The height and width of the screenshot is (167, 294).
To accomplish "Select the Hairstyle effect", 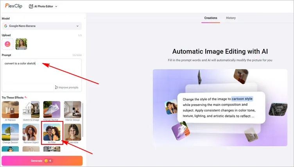I will coord(72,133).
